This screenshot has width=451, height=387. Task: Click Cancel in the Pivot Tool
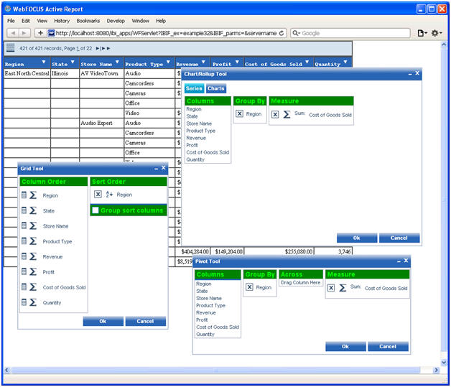pyautogui.click(x=388, y=347)
